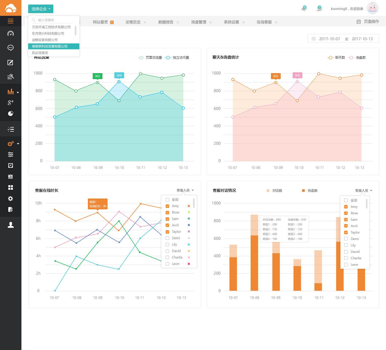Open the search list sidebar icon

tap(11, 77)
